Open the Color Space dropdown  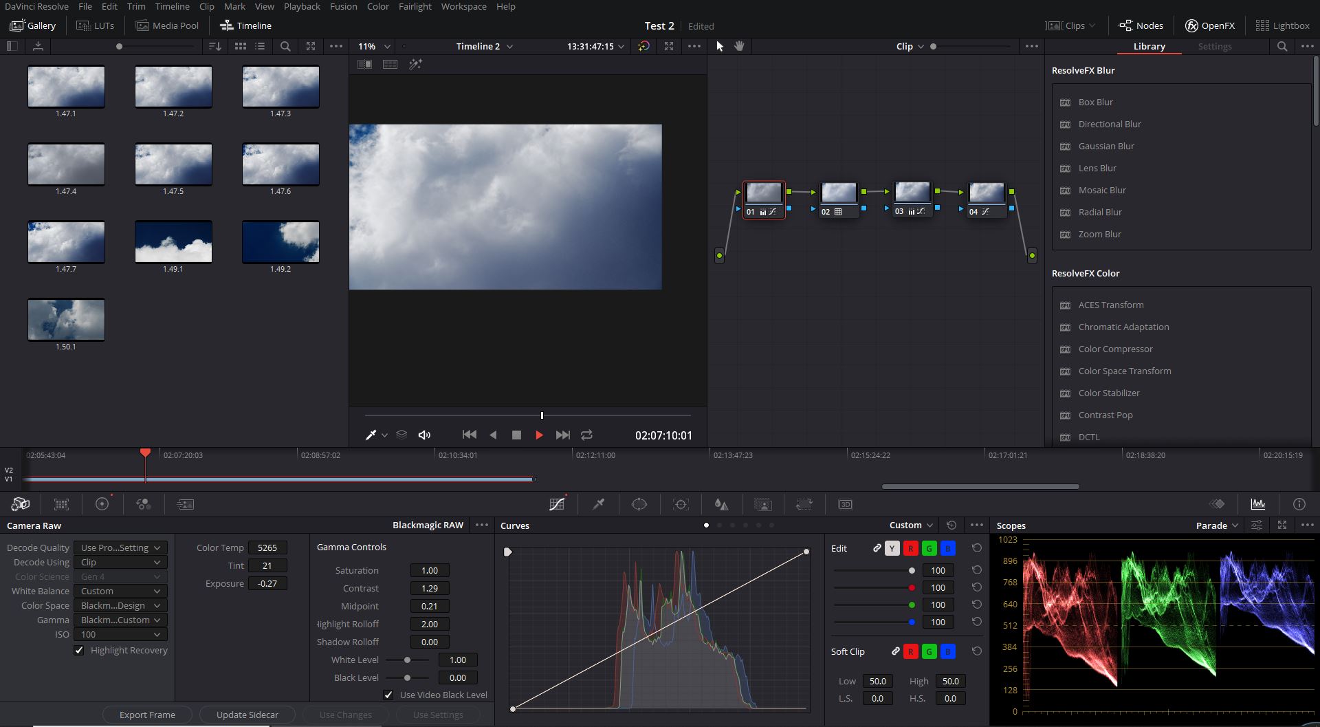(x=120, y=605)
